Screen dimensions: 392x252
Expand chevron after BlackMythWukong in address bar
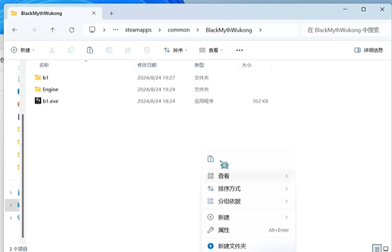tap(261, 30)
